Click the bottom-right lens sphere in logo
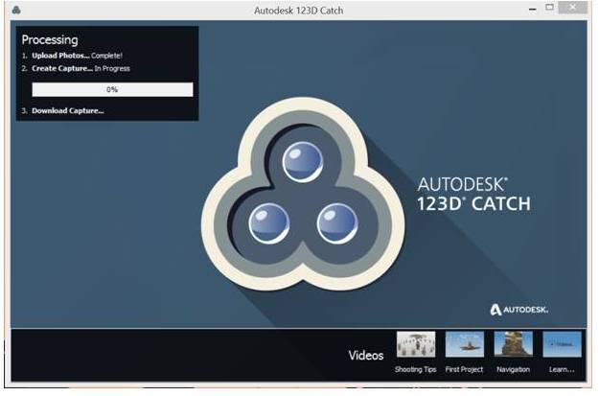Screen dimensions: 599x396 click(337, 222)
